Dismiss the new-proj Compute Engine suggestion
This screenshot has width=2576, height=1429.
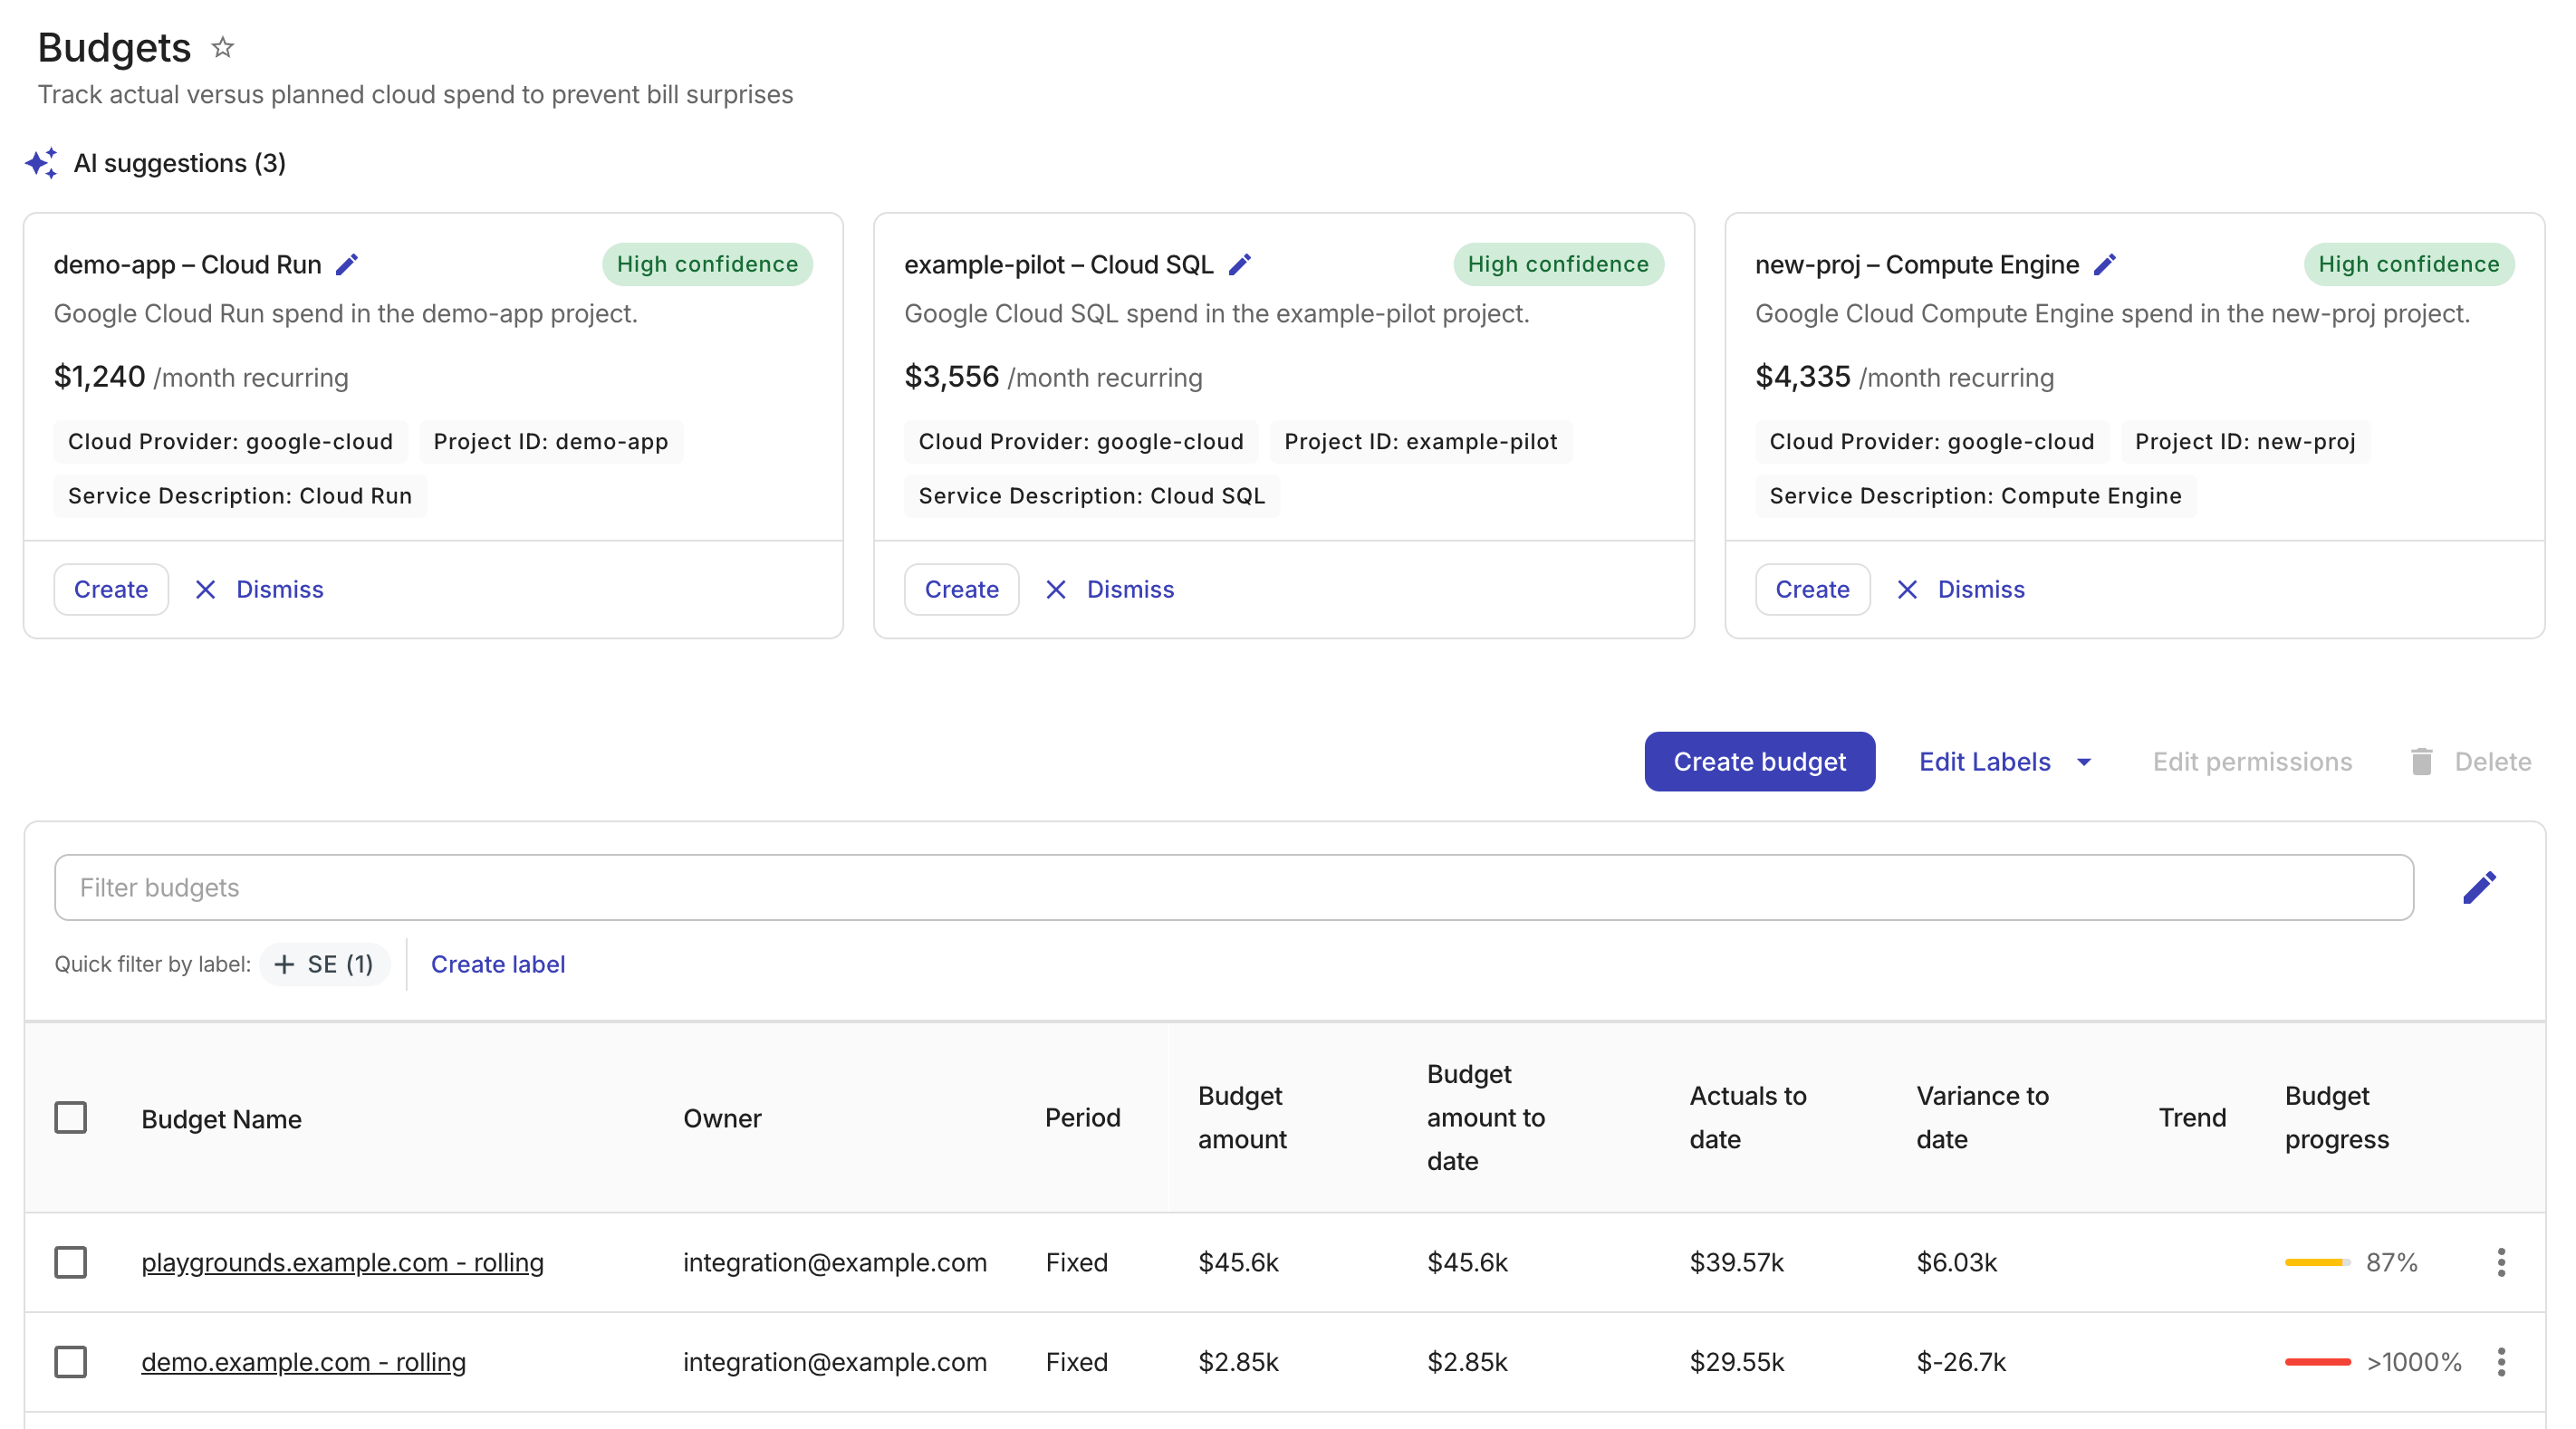1961,589
